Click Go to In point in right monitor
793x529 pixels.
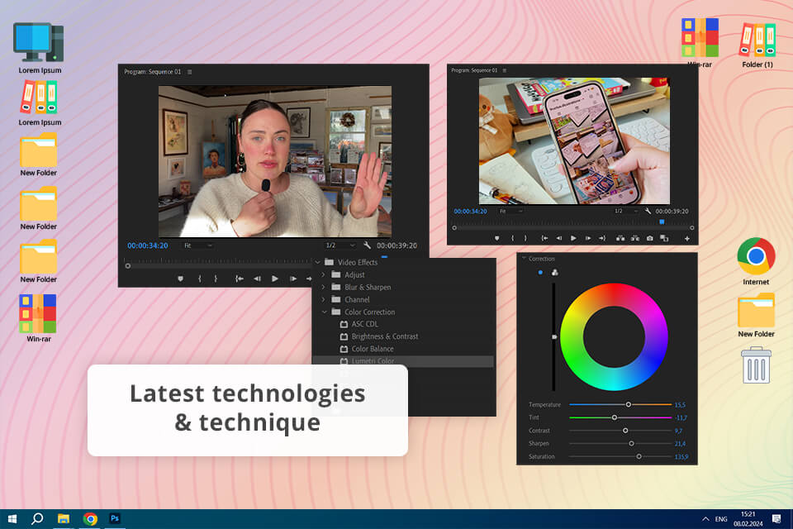click(543, 238)
